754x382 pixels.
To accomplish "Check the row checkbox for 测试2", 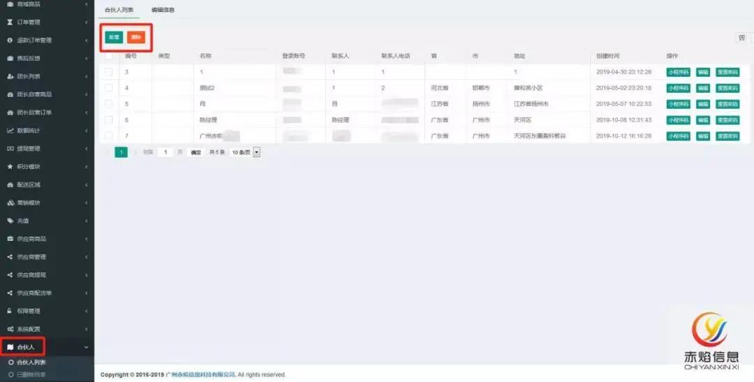I will click(108, 88).
